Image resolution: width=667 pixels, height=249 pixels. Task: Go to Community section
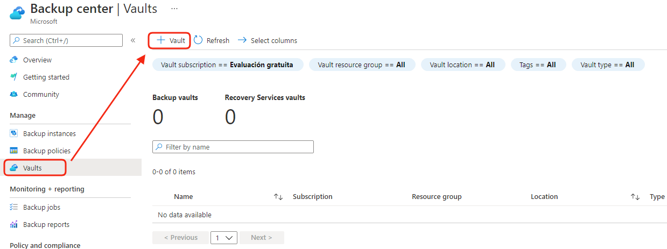tap(41, 94)
